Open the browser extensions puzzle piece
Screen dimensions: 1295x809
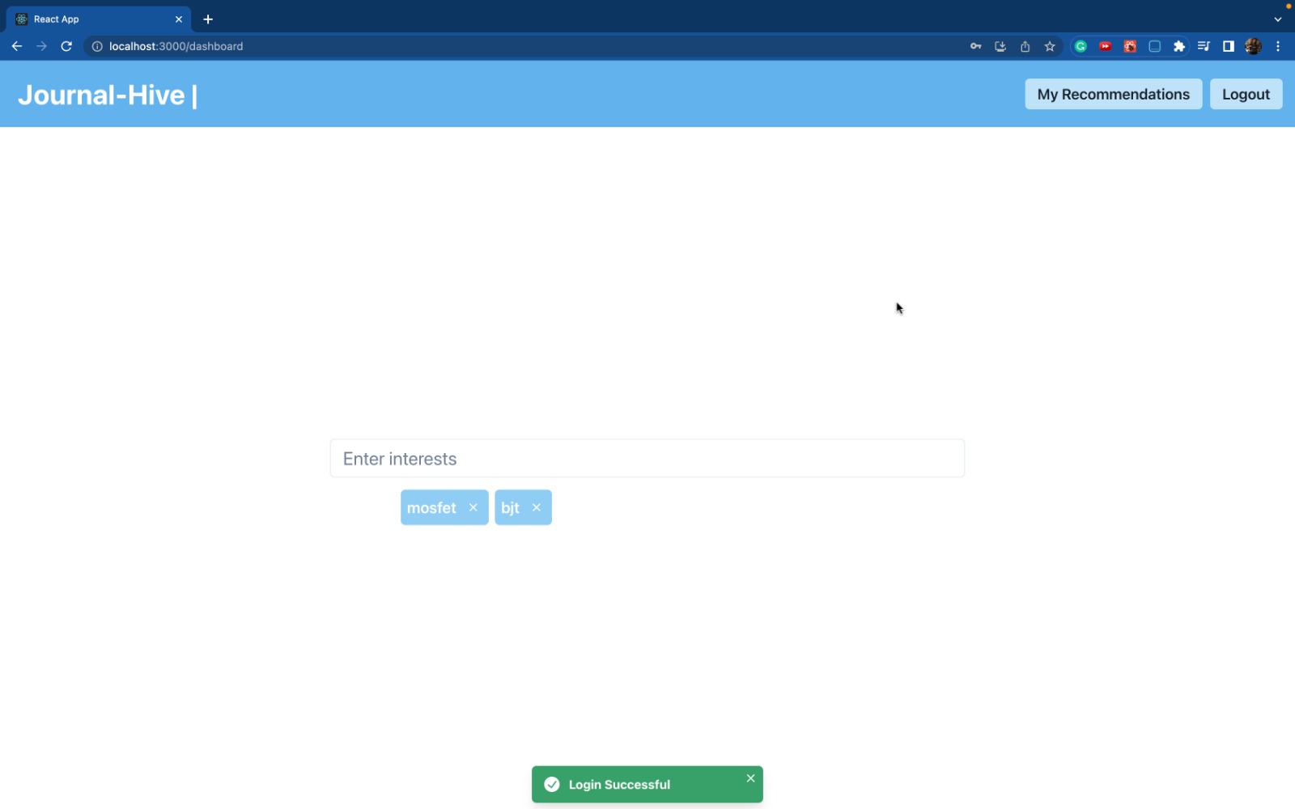[1179, 46]
